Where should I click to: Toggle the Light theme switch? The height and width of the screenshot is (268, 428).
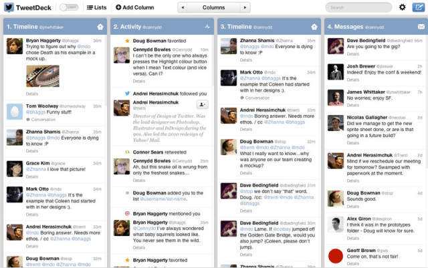click(69, 7)
